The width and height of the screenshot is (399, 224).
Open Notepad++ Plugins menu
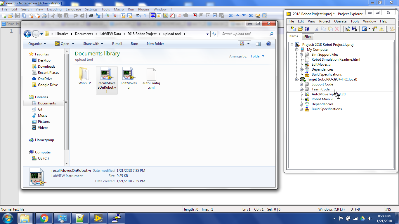tap(144, 9)
